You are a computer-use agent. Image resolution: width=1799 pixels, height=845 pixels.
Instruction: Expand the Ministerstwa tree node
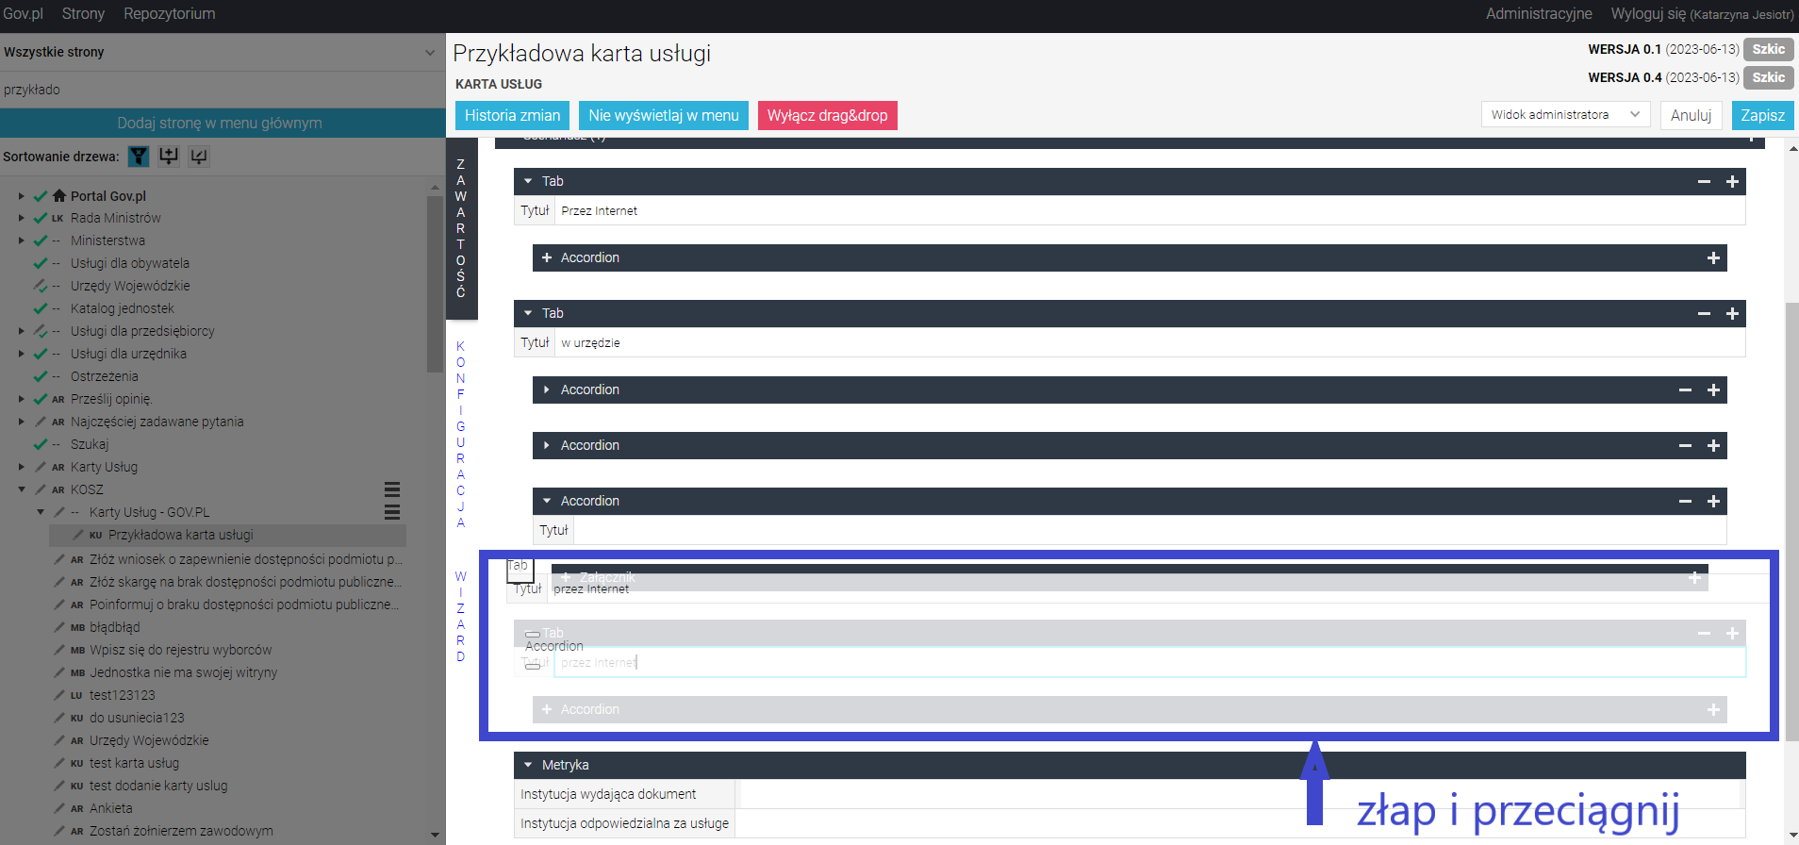[x=22, y=240]
